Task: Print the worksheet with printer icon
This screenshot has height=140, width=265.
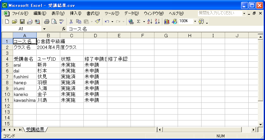Action: pos(47,22)
